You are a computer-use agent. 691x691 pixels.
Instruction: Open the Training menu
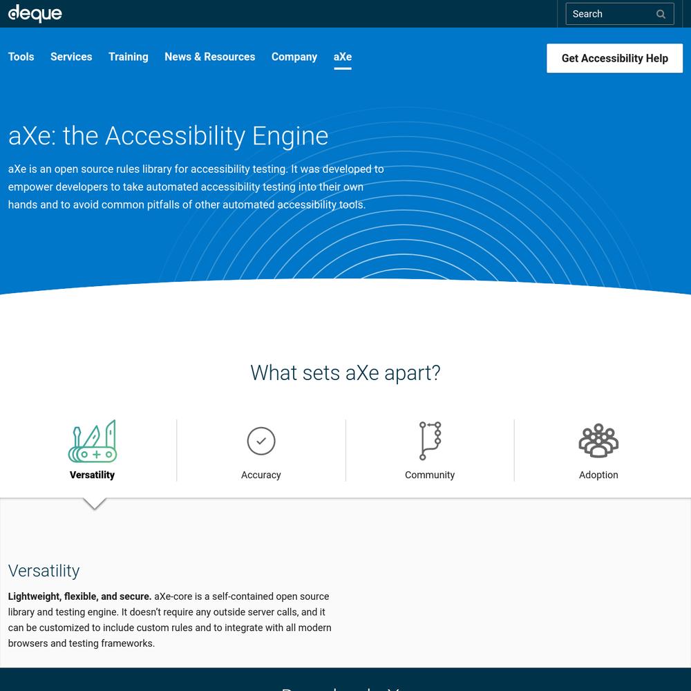coord(129,57)
